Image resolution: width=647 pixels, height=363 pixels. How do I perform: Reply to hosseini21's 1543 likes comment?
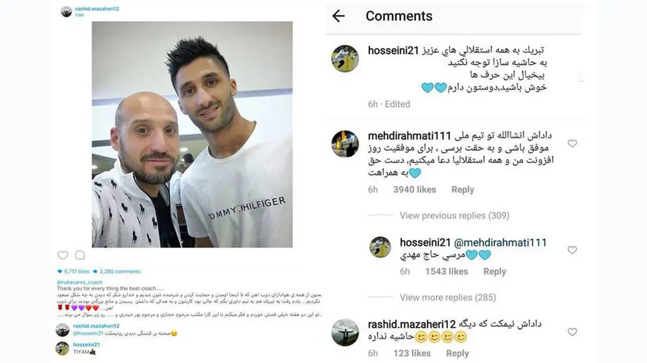[494, 271]
